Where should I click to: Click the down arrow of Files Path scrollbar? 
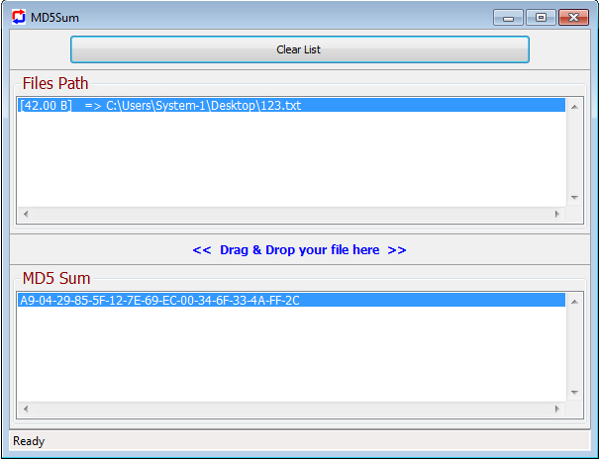pyautogui.click(x=574, y=198)
